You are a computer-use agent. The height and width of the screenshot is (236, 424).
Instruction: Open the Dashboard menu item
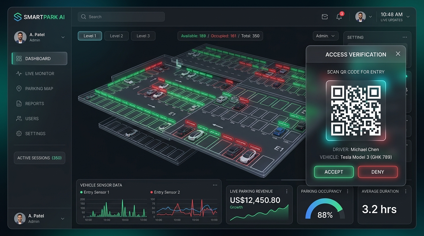coord(39,58)
